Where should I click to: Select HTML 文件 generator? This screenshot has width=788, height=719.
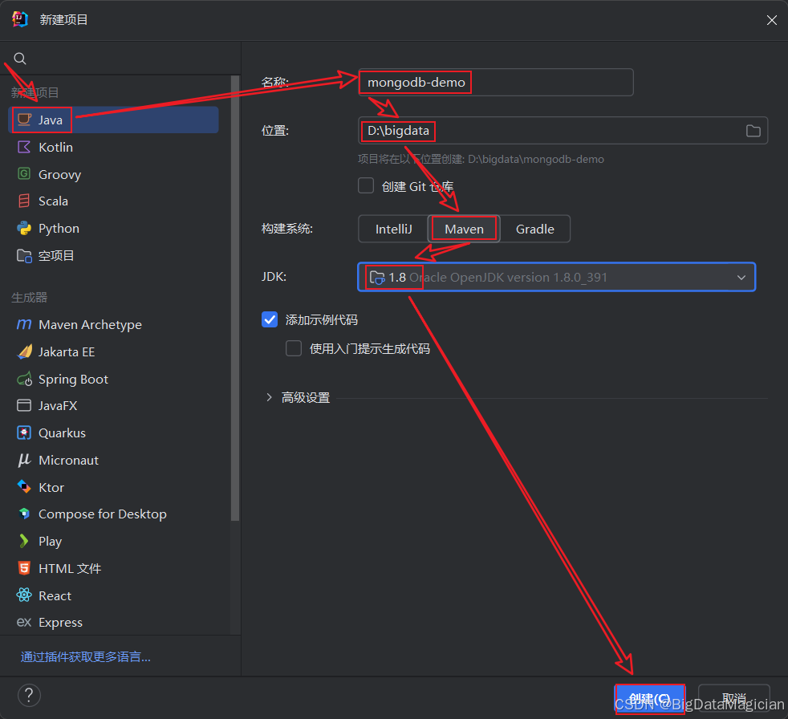click(114, 568)
